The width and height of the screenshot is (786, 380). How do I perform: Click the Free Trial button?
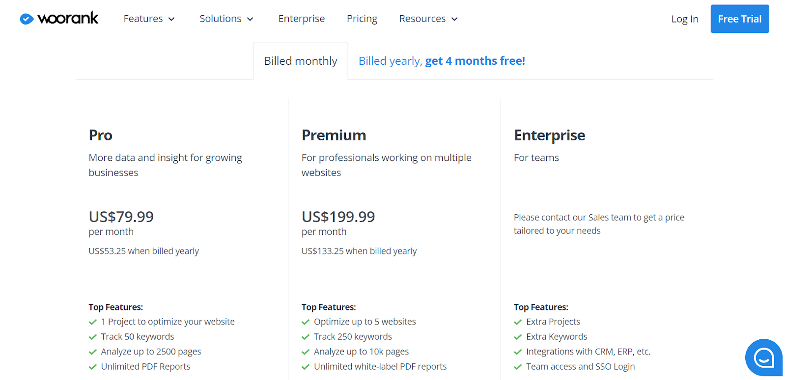(739, 19)
